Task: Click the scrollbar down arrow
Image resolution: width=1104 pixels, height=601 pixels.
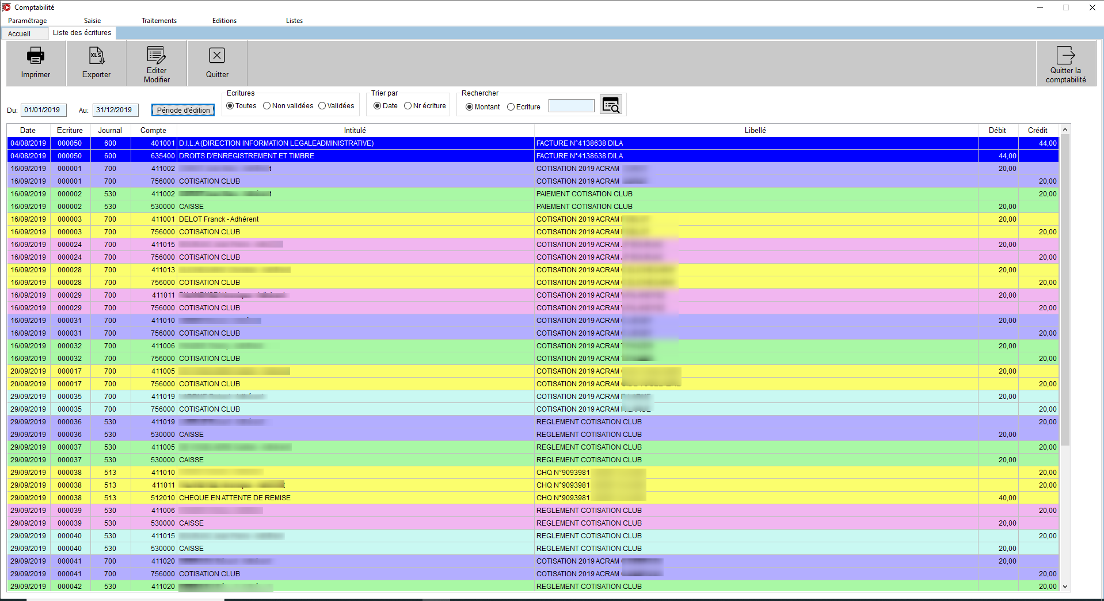Action: [x=1065, y=587]
